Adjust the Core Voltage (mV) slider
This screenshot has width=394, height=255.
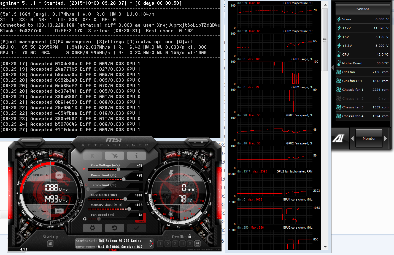coord(114,169)
